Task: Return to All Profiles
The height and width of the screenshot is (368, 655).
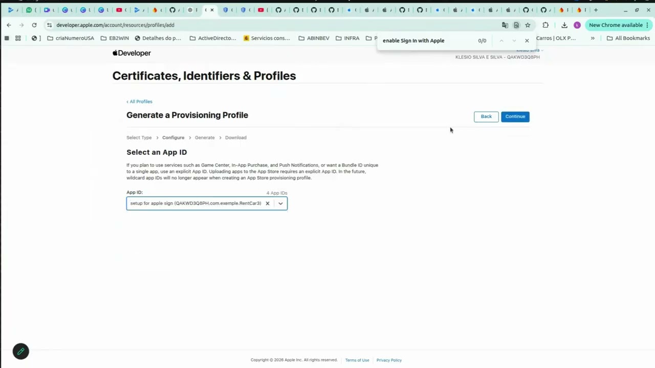Action: (139, 102)
